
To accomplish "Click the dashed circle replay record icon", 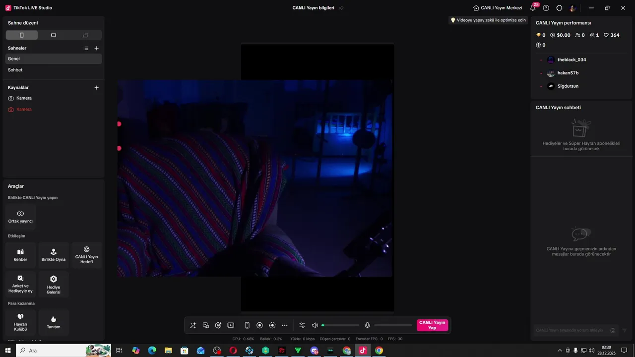I will 272,325.
